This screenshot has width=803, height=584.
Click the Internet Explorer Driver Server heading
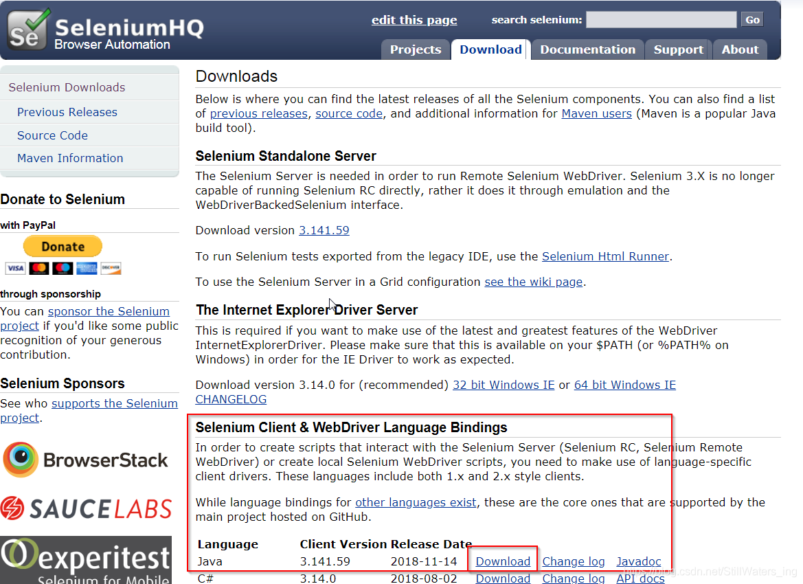click(x=307, y=310)
